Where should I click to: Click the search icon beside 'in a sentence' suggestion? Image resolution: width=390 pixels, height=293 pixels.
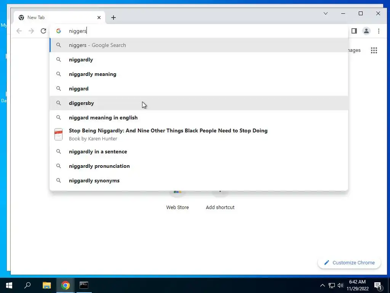pyautogui.click(x=58, y=151)
